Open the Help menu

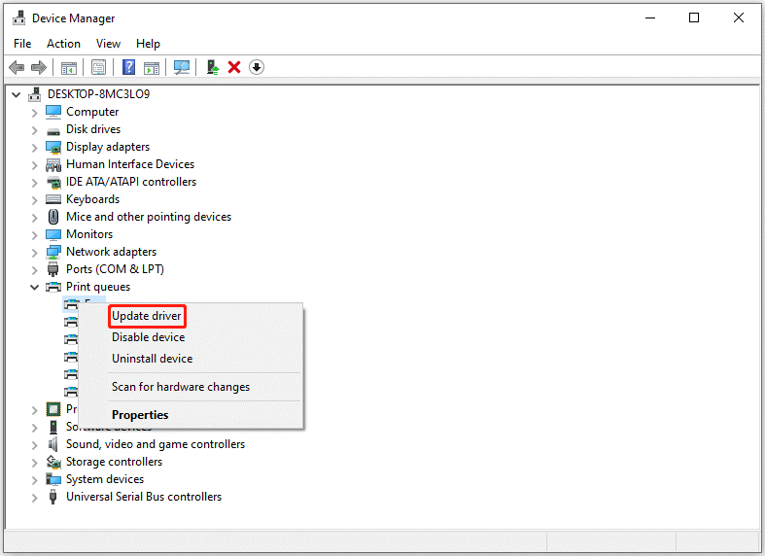[148, 44]
